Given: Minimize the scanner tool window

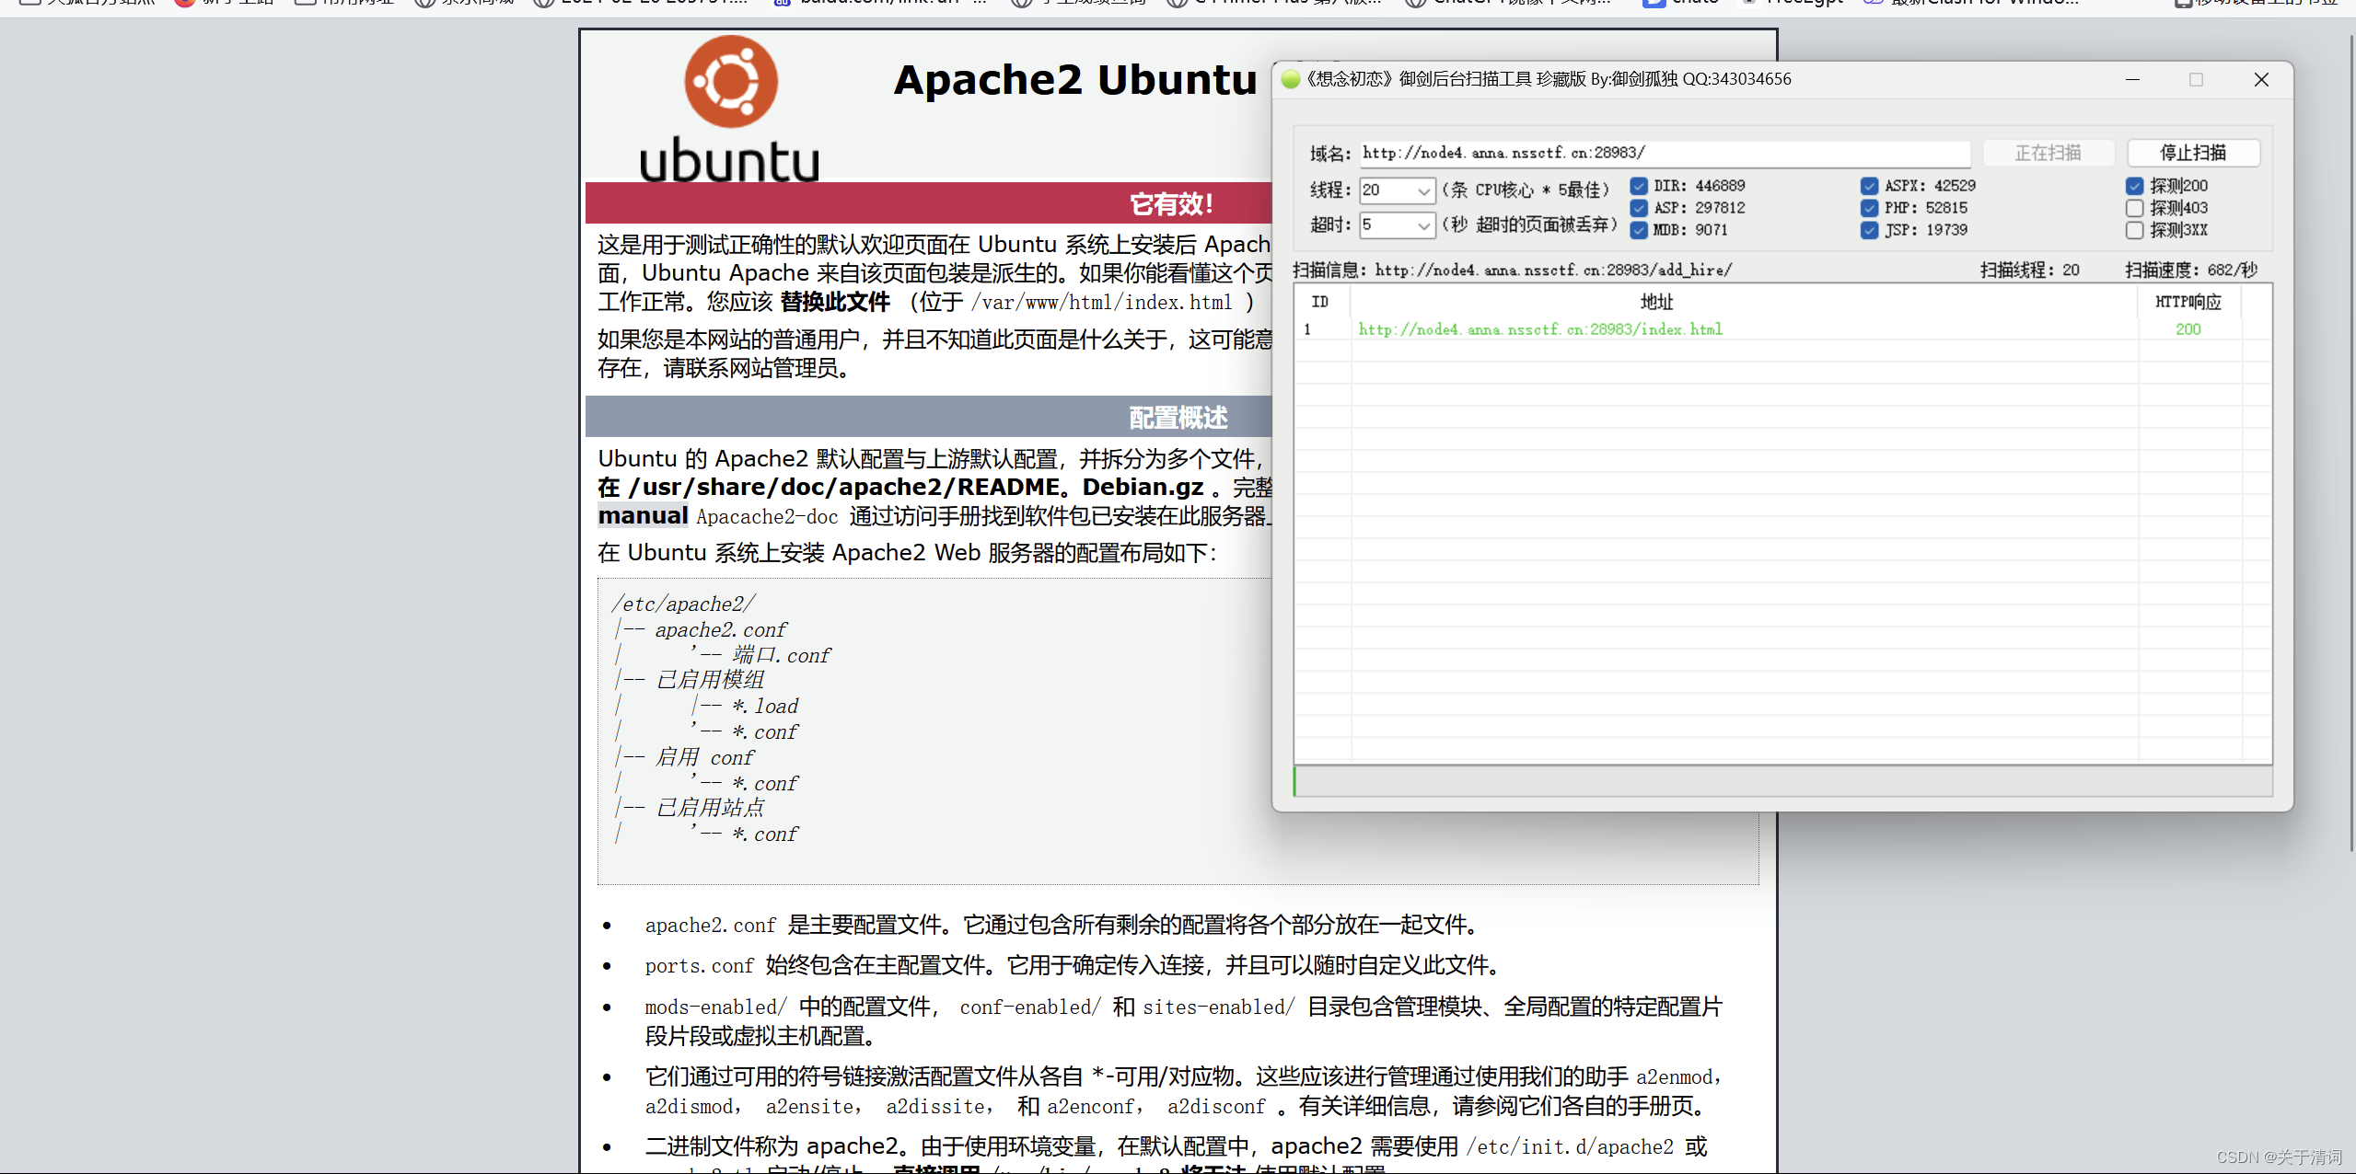Looking at the screenshot, I should coord(2132,80).
